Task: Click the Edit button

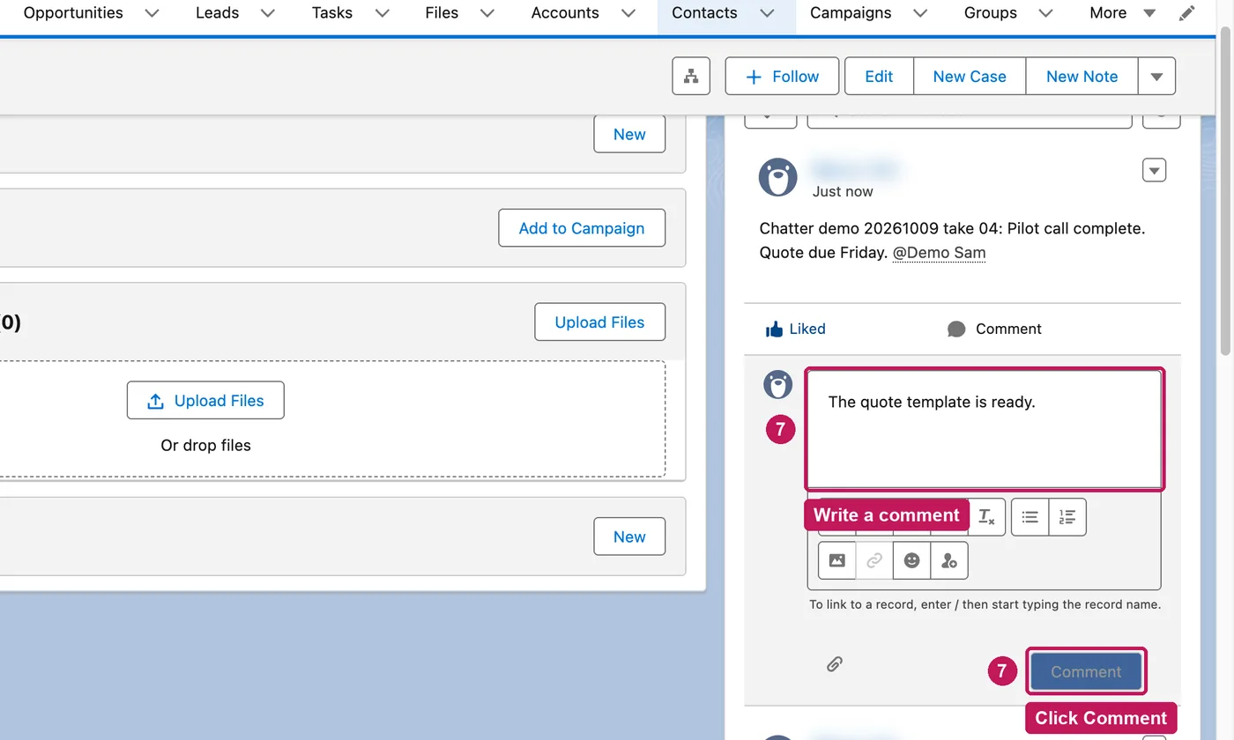Action: pos(879,77)
